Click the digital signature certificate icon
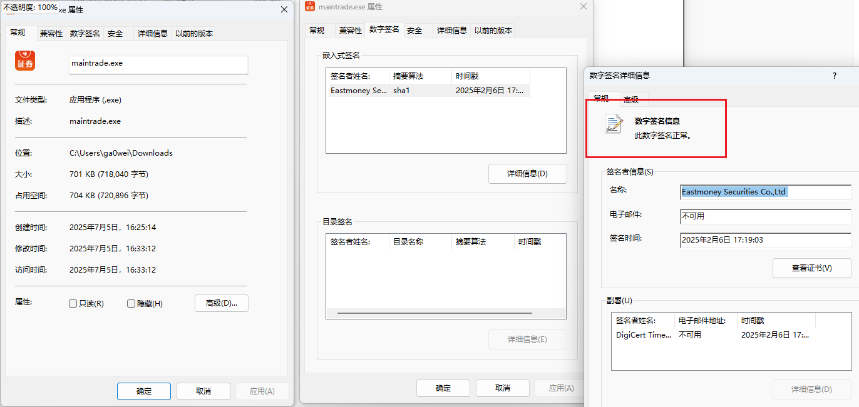The image size is (859, 407). pyautogui.click(x=614, y=124)
